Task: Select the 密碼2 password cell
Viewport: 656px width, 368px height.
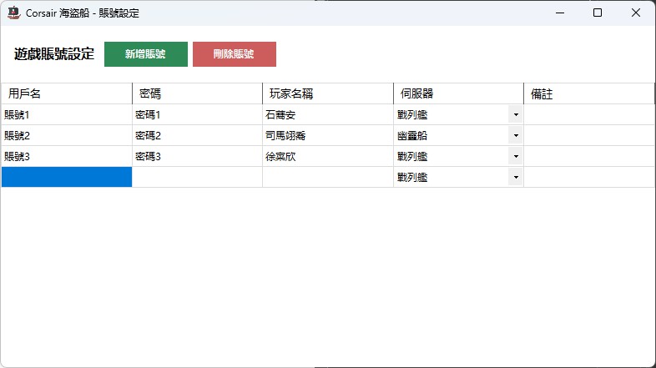Action: point(197,135)
